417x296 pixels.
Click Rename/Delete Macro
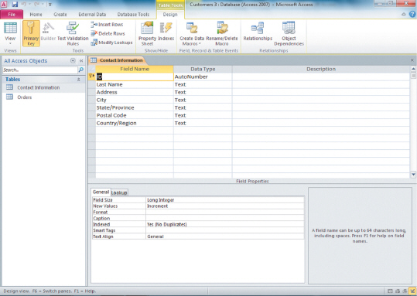pyautogui.click(x=222, y=33)
